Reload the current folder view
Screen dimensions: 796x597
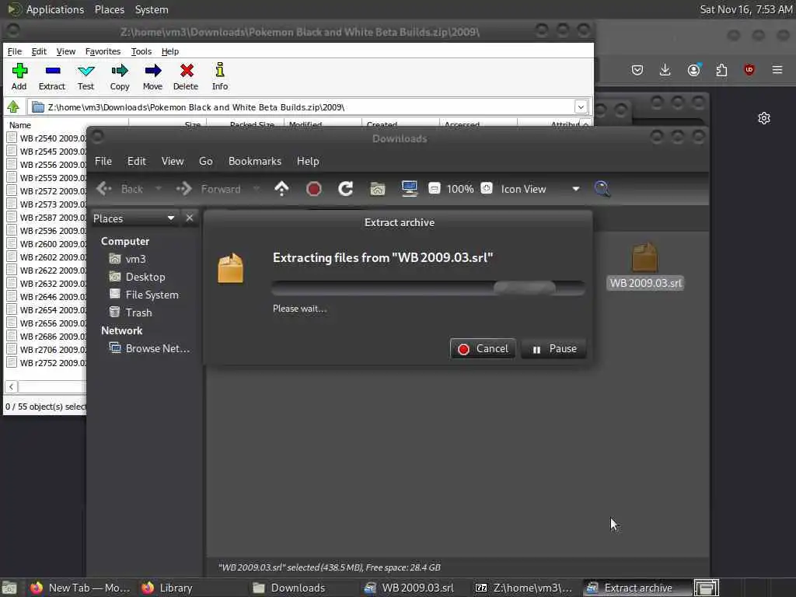[x=346, y=189]
